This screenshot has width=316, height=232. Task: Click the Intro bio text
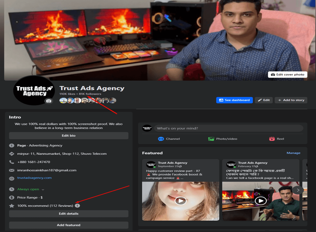tap(68, 126)
